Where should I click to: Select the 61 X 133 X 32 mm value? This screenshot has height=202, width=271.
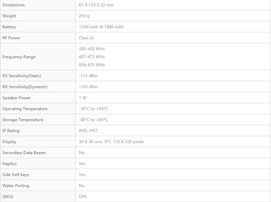(x=96, y=5)
